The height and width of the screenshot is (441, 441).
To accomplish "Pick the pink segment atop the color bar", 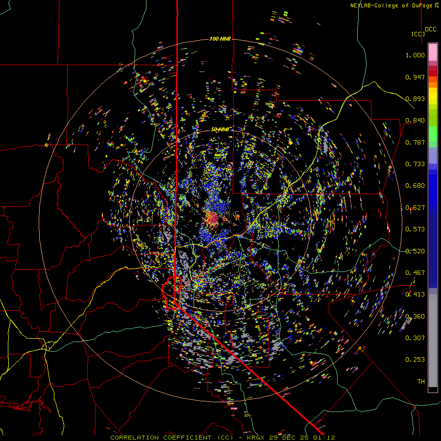I will click(433, 52).
